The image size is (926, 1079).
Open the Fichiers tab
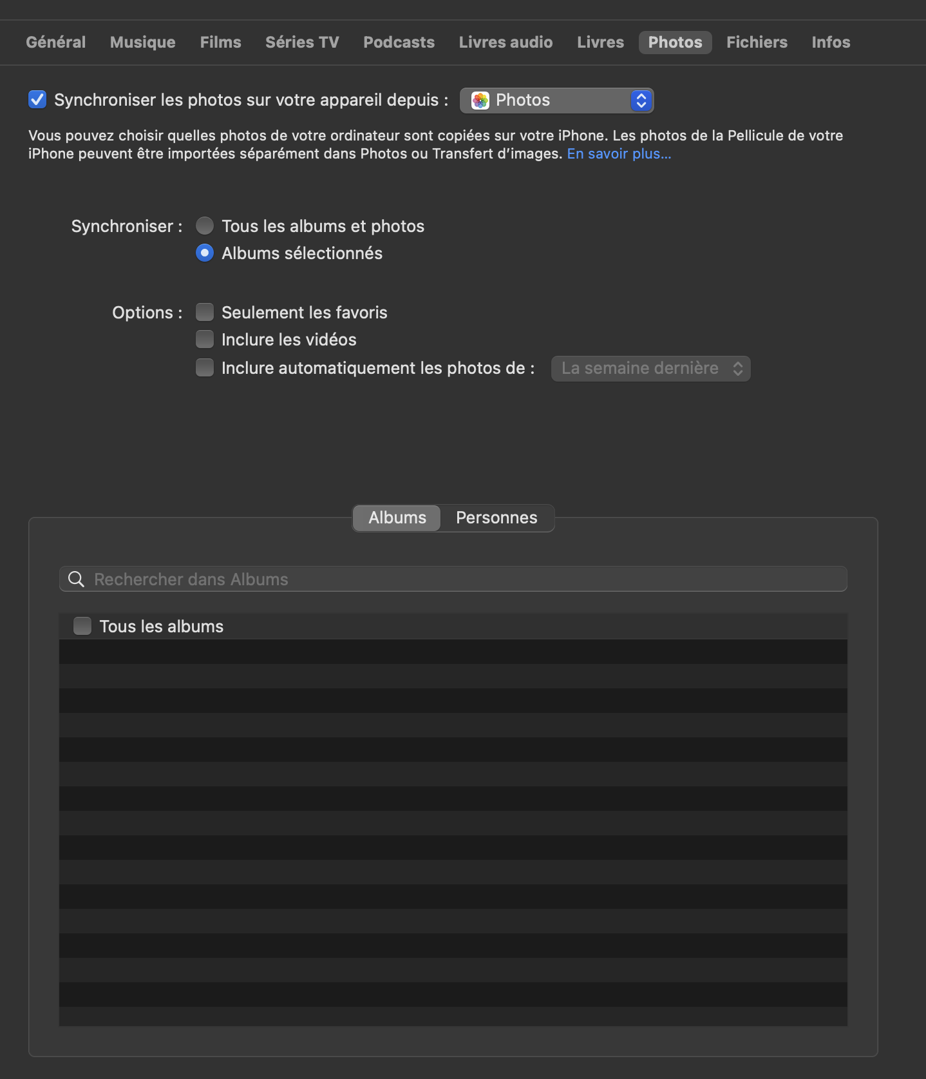[x=757, y=43]
